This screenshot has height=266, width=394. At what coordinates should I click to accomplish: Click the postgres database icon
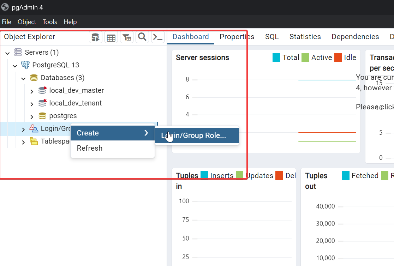42,116
